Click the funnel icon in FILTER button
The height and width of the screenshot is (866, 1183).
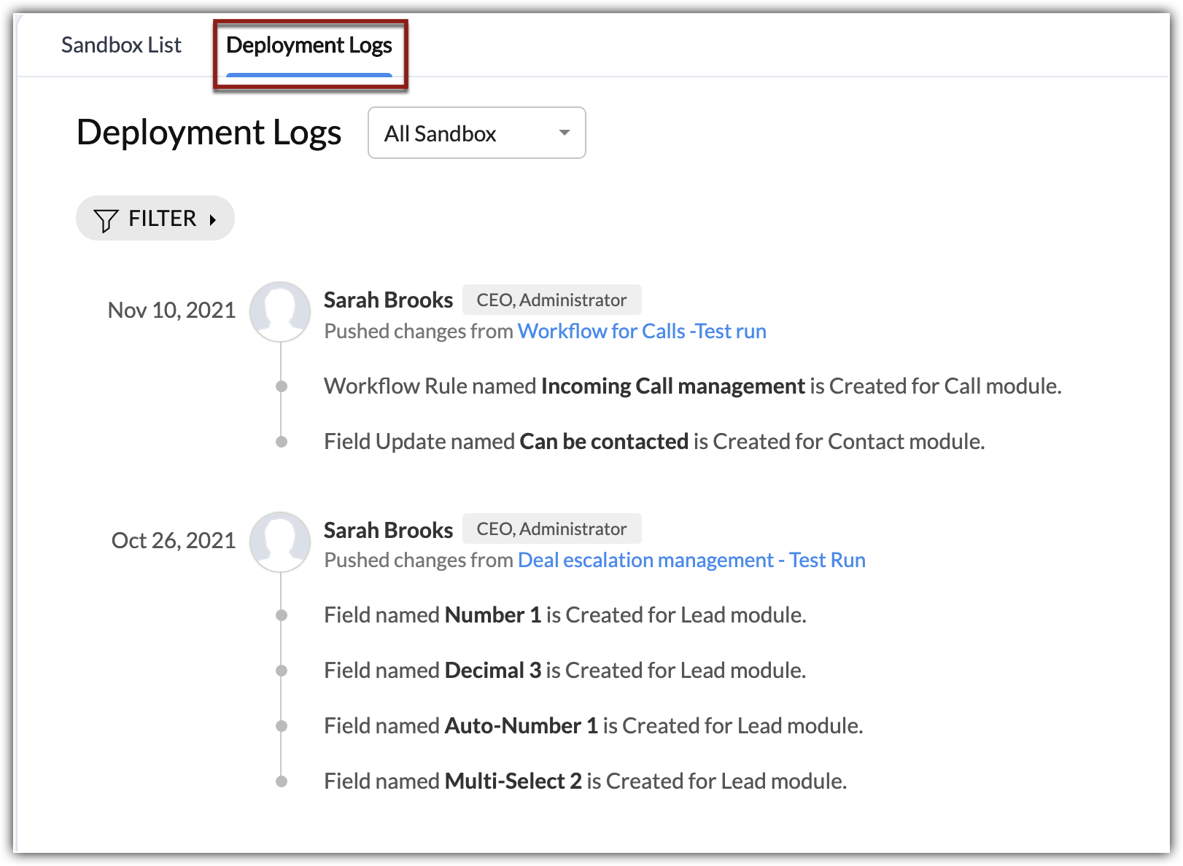pyautogui.click(x=106, y=219)
